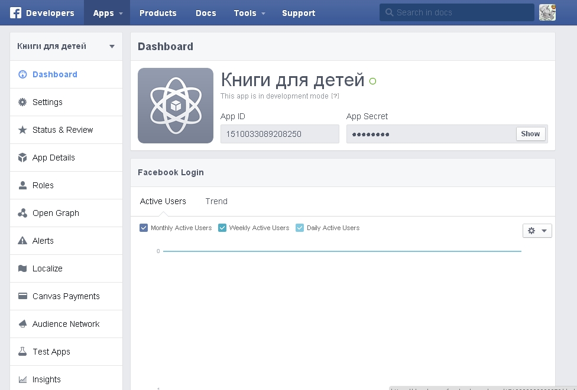This screenshot has width=577, height=390.
Task: Open the Roles page
Action: click(66, 185)
